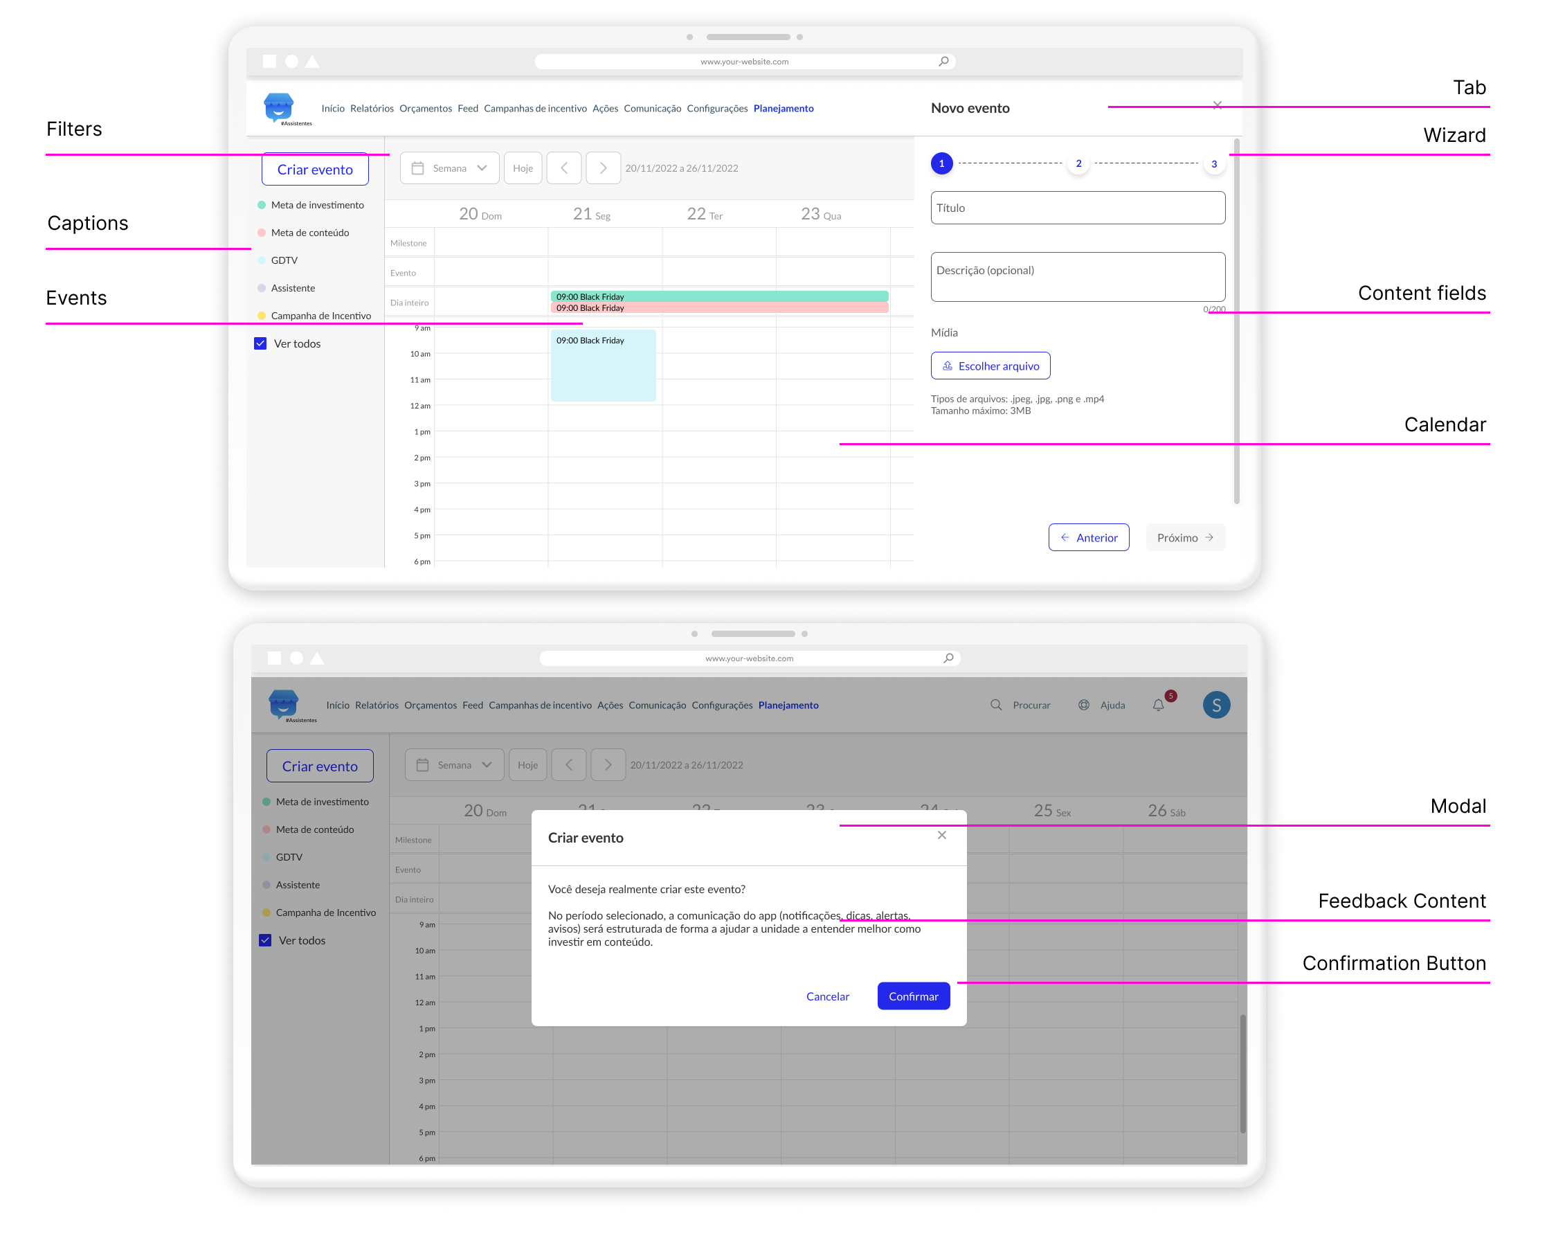
Task: Click the Procurar search magnifier icon
Action: point(996,706)
